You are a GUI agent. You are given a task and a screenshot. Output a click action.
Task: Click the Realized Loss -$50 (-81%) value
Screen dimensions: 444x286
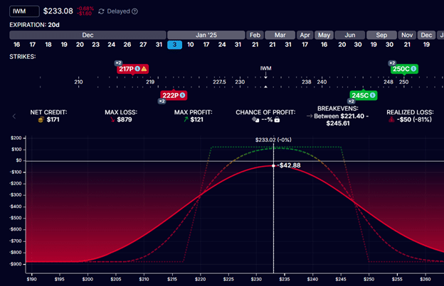pyautogui.click(x=414, y=120)
